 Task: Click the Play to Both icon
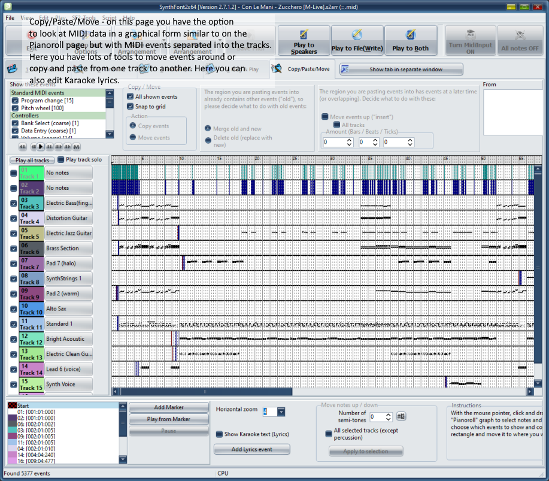[410, 34]
